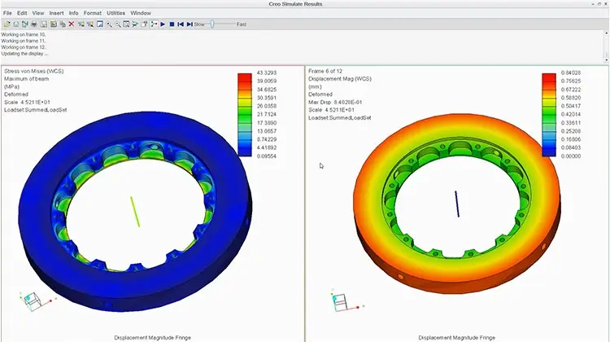This screenshot has height=342, width=610.
Task: Step back to previous animation frame
Action: click(x=181, y=24)
